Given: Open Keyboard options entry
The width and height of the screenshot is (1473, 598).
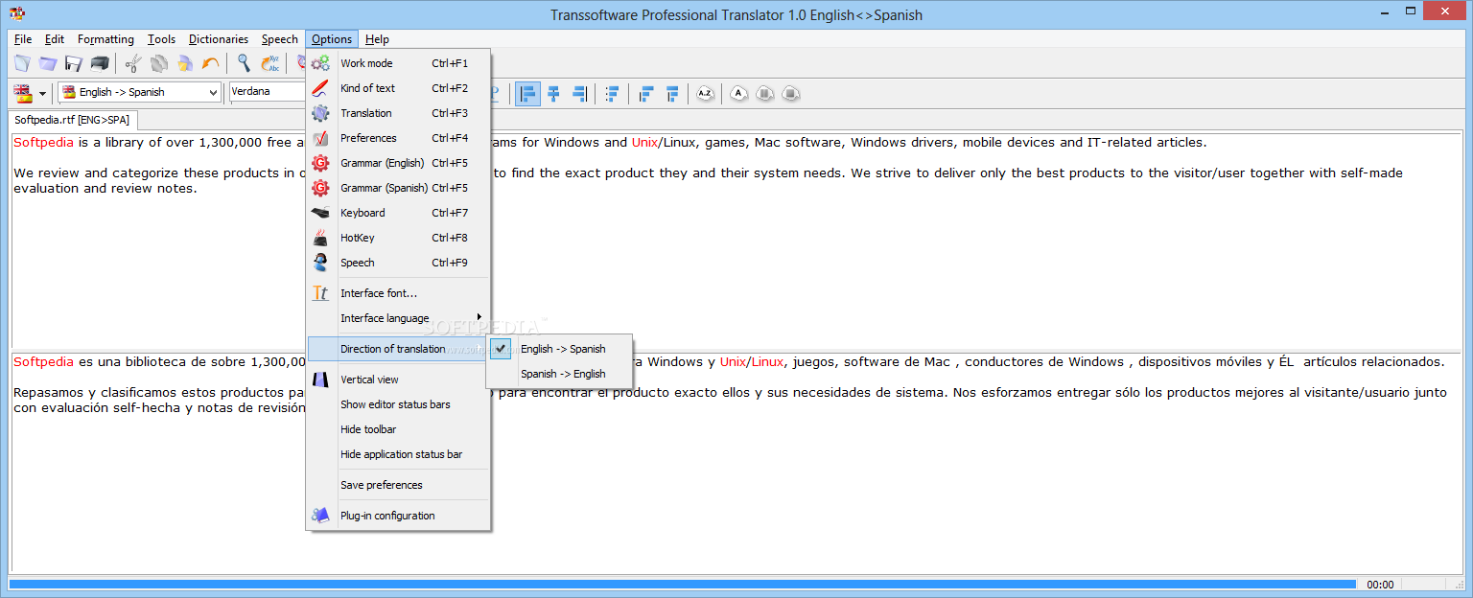Looking at the screenshot, I should [398, 213].
